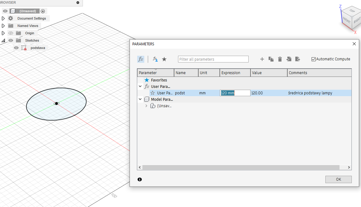Screen dimensions: 361x207
Task: Hide the Sketches folder
Action: [10, 40]
